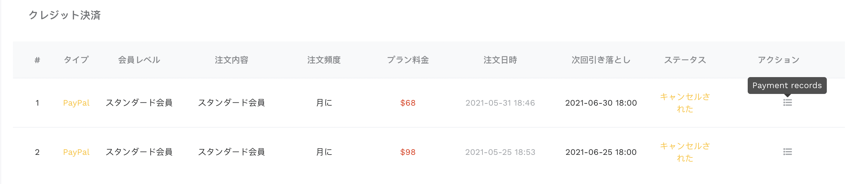This screenshot has width=856, height=184.
Task: Open payment records for order 1
Action: (787, 103)
